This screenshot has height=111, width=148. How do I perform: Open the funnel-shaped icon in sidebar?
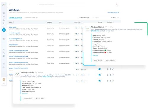click(4, 17)
